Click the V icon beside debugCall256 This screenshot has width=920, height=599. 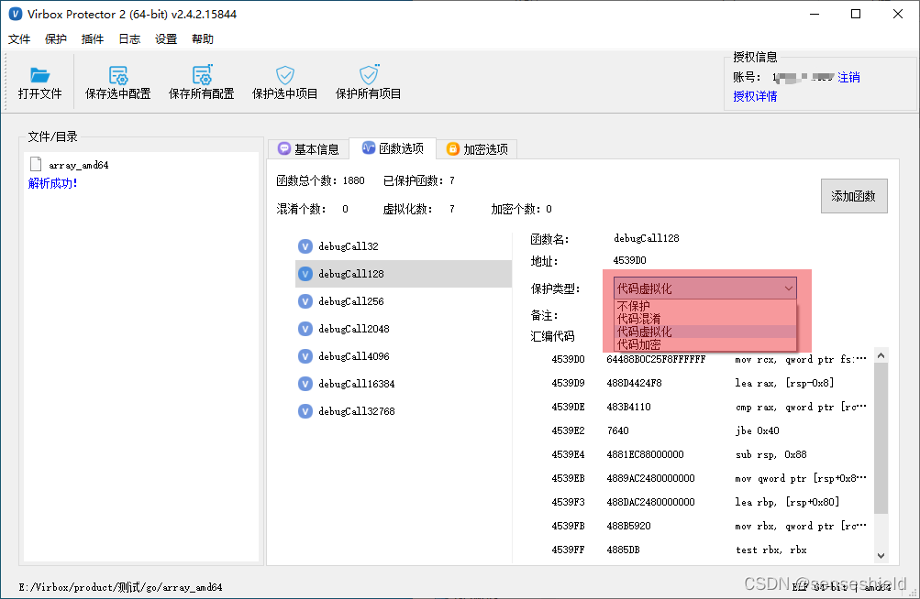(x=305, y=301)
